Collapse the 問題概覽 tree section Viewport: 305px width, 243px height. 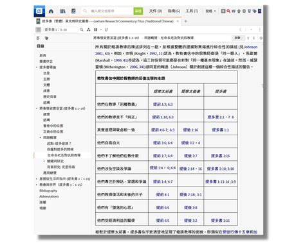click(41, 137)
